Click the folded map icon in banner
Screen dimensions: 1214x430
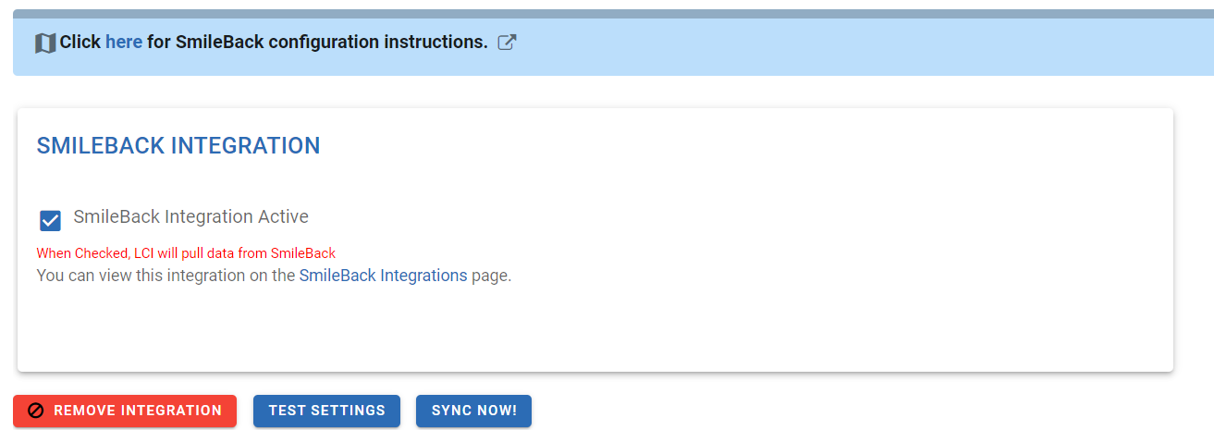pyautogui.click(x=45, y=43)
